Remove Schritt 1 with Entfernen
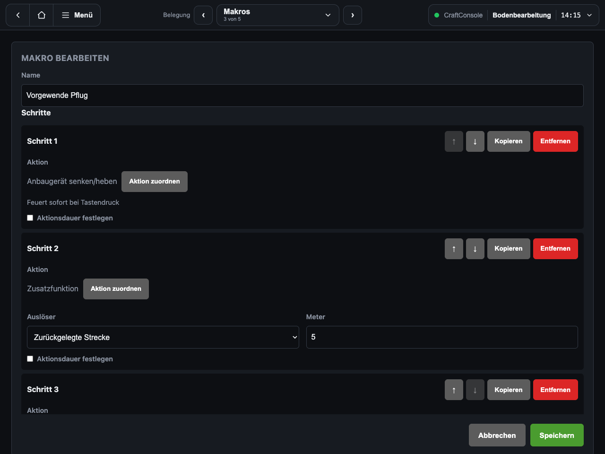 [x=555, y=141]
